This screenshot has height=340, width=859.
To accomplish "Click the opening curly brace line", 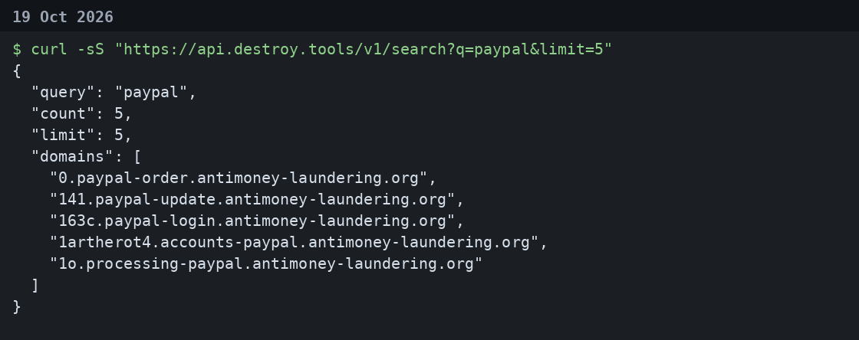I will [16, 71].
